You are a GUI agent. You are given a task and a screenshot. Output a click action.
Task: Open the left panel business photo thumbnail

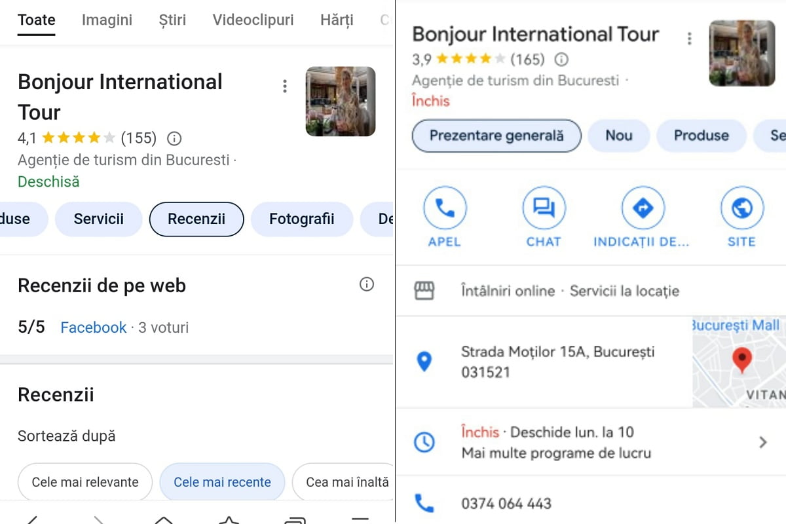[341, 102]
